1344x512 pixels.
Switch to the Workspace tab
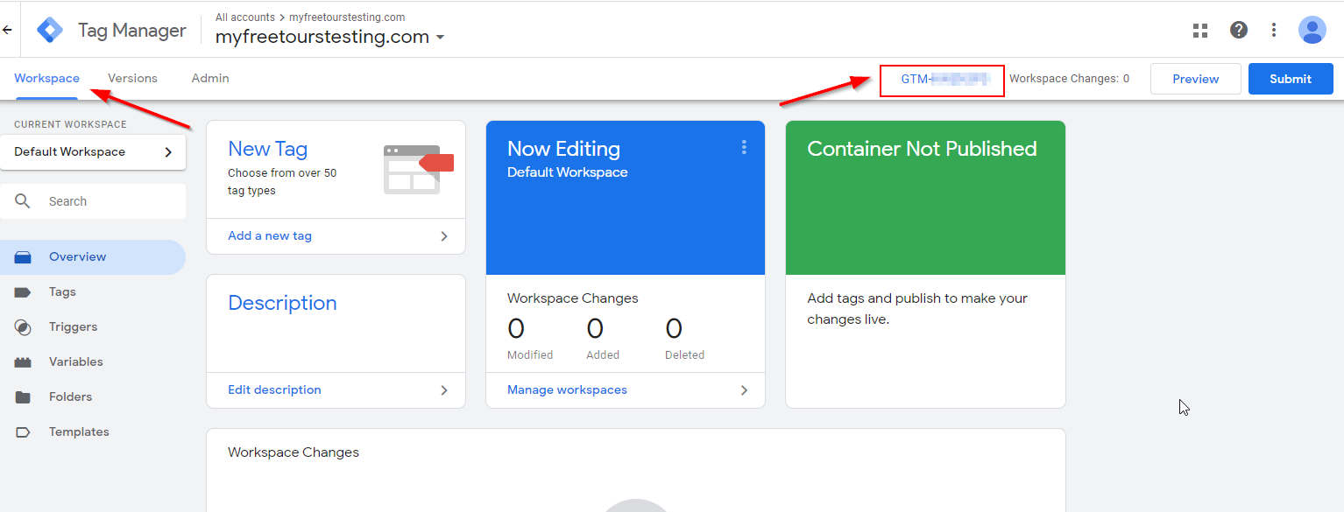click(46, 78)
